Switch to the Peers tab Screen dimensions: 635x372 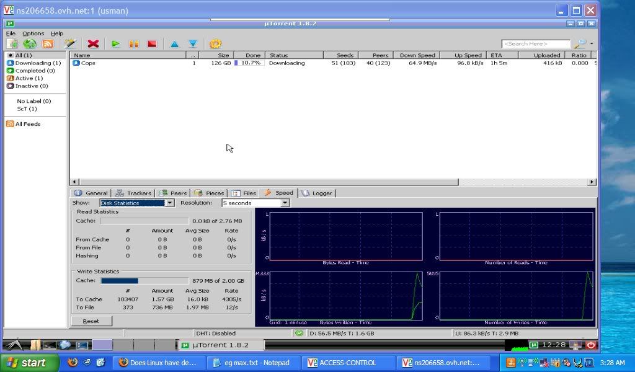tap(173, 193)
